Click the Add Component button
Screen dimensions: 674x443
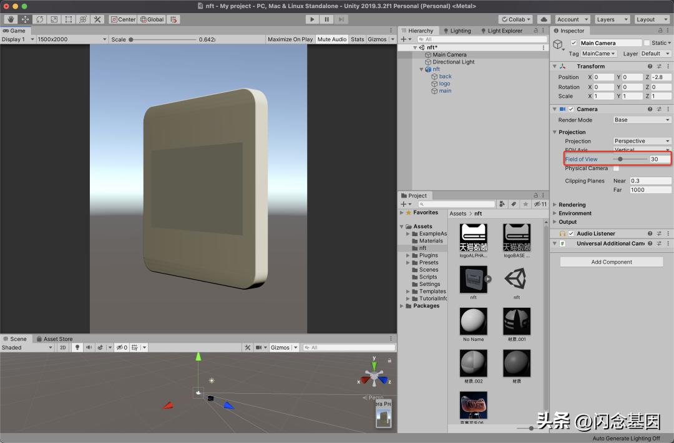point(611,262)
